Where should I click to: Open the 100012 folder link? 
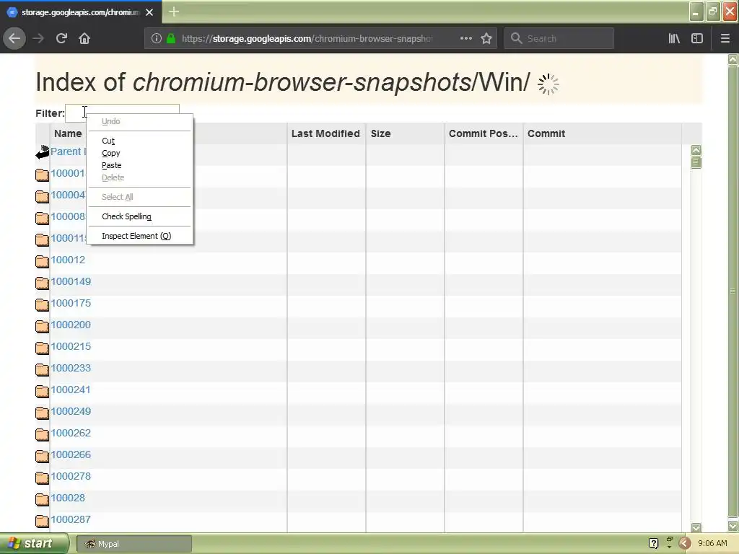(68, 260)
